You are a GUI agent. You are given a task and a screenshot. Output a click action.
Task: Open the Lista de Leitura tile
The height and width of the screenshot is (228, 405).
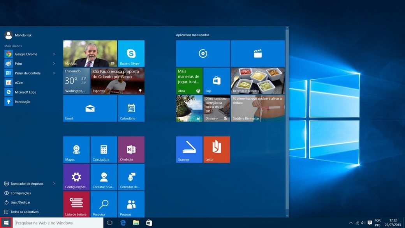click(76, 204)
